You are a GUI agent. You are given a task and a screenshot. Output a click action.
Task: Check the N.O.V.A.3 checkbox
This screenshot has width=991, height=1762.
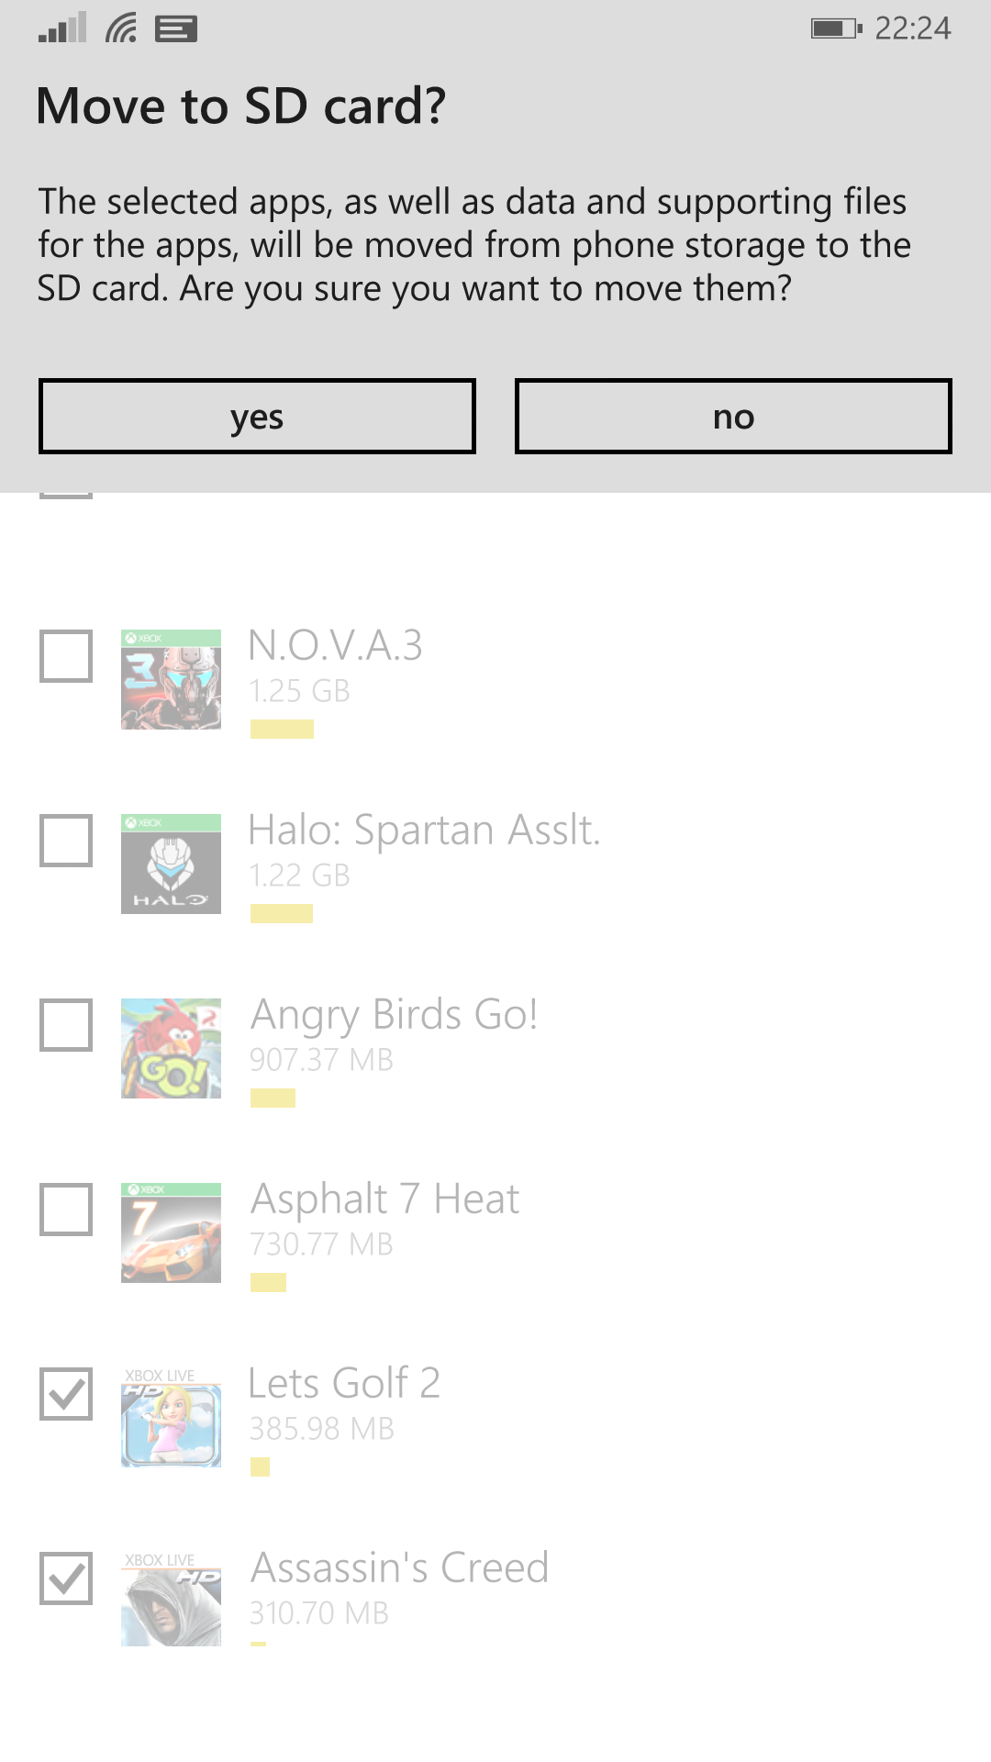[66, 656]
